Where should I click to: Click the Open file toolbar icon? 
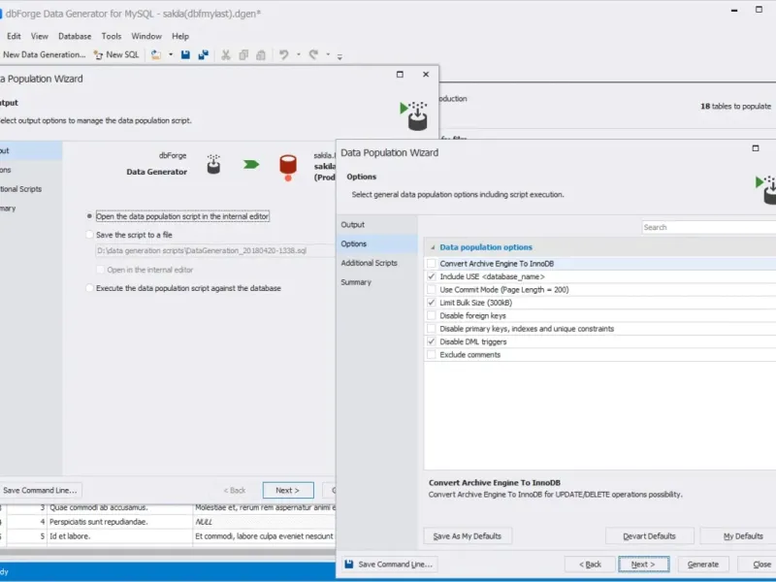[156, 55]
